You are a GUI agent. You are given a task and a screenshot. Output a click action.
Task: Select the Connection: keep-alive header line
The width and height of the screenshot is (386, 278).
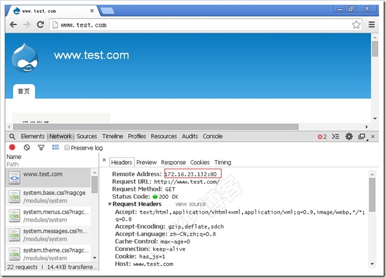[150, 249]
